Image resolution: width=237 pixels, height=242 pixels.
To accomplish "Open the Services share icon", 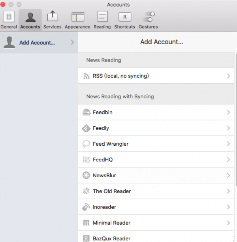I will coord(53,16).
